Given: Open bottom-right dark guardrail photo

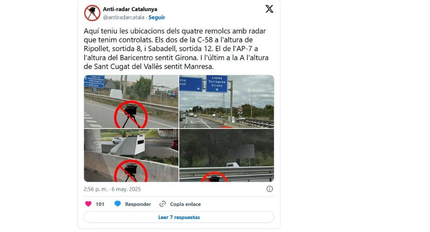Looking at the screenshot, I should [x=227, y=155].
